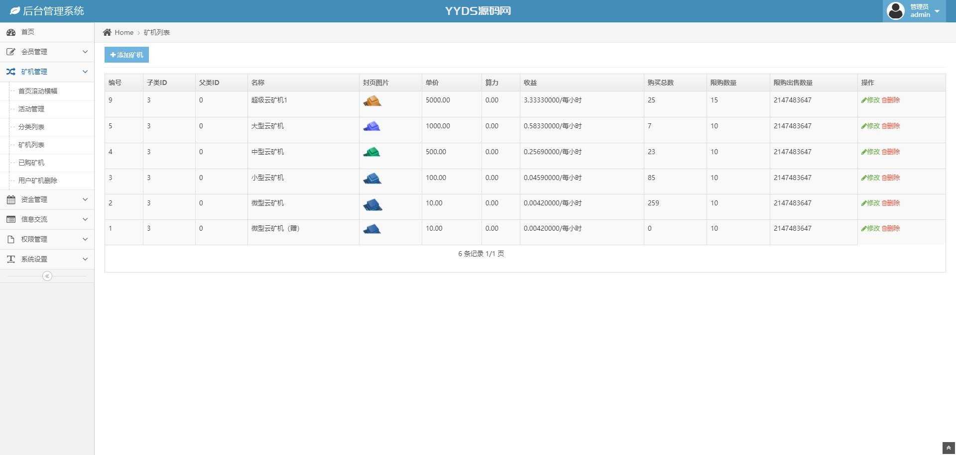The width and height of the screenshot is (956, 455).
Task: Select 分类列表 submenu item
Action: pyautogui.click(x=31, y=127)
